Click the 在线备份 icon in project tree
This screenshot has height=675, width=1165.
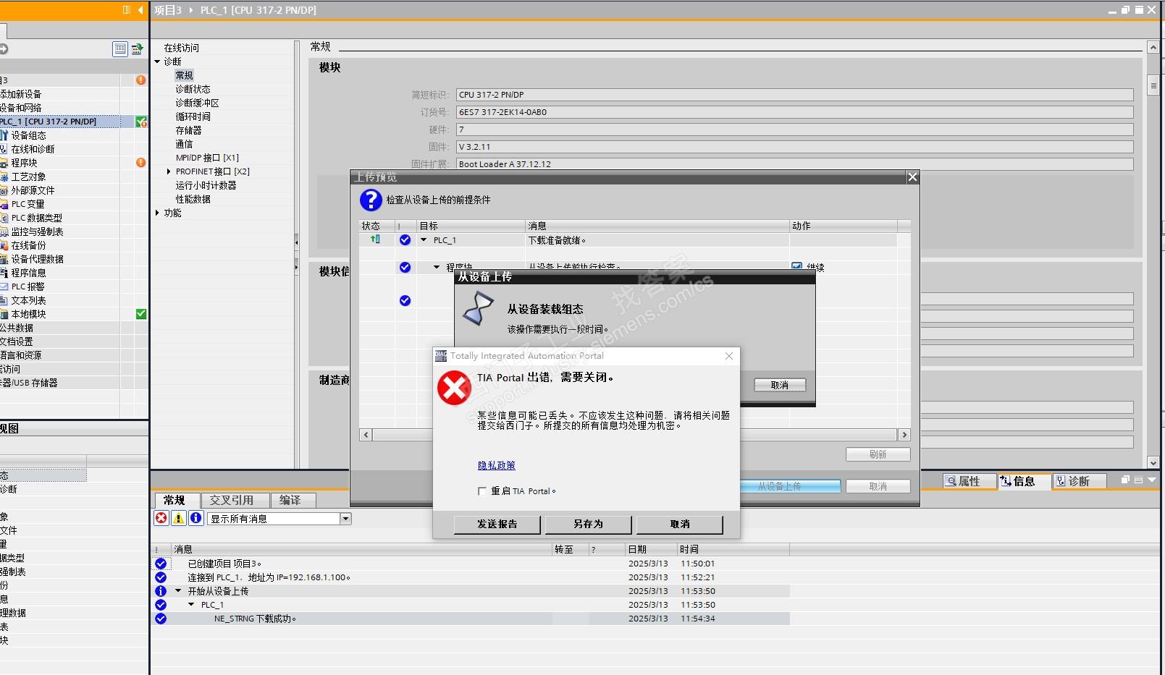(x=4, y=245)
